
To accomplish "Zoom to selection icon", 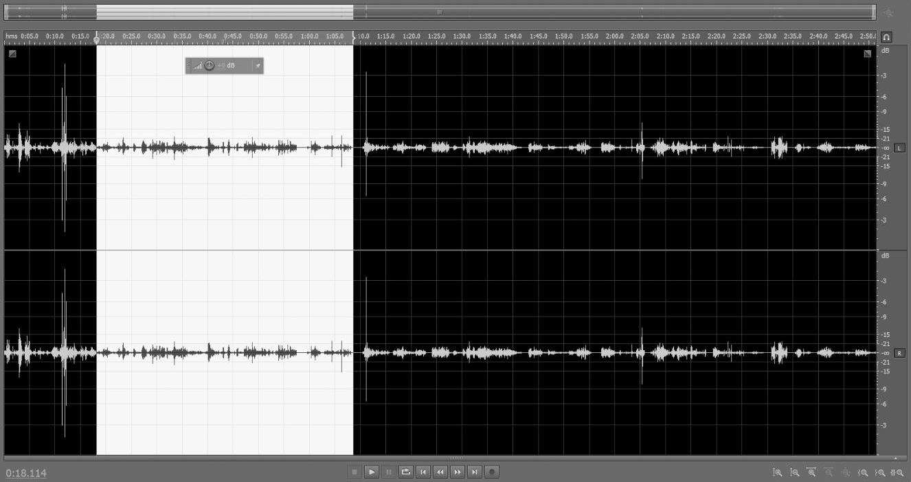I will 897,472.
